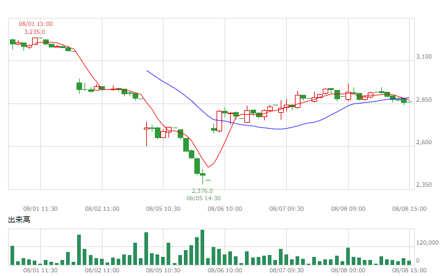Screen dimensions: 443x276
Task: Click the 3,100 price axis label
Action: click(x=424, y=57)
